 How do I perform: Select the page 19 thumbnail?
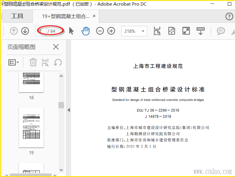point(31,128)
